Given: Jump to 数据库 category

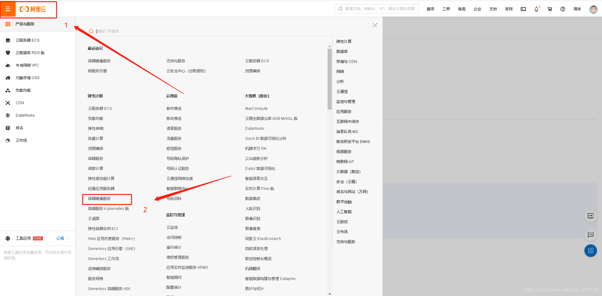Looking at the screenshot, I should (x=342, y=52).
